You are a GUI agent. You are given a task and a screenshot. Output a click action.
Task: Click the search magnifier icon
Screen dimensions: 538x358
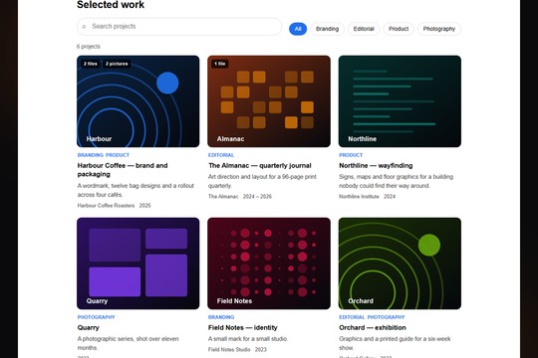(x=84, y=27)
